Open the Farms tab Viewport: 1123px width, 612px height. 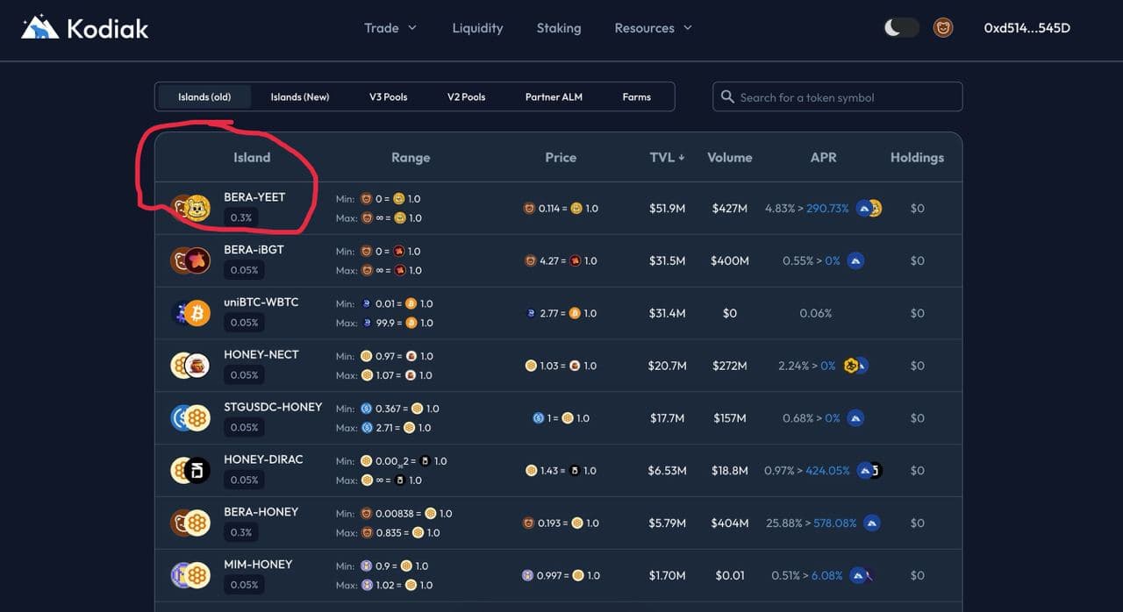(x=637, y=96)
